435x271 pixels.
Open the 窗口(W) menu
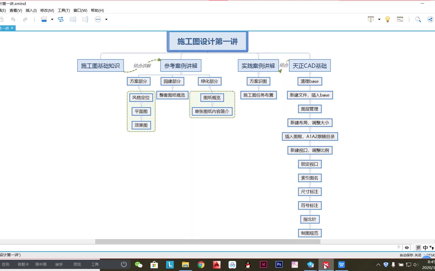click(x=80, y=10)
